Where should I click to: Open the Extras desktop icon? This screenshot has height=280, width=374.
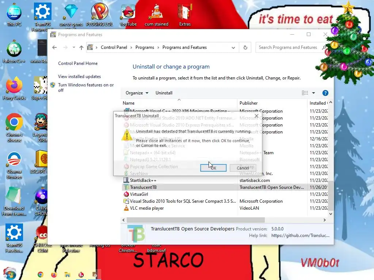coord(185,15)
